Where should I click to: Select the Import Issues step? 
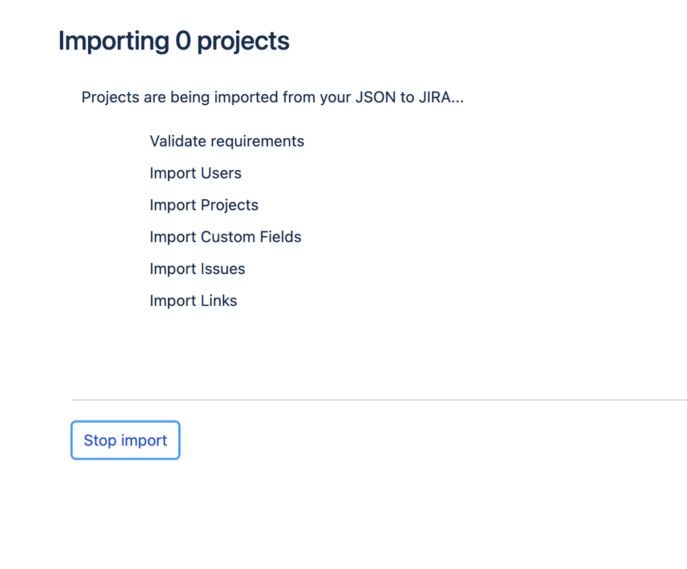pos(197,269)
